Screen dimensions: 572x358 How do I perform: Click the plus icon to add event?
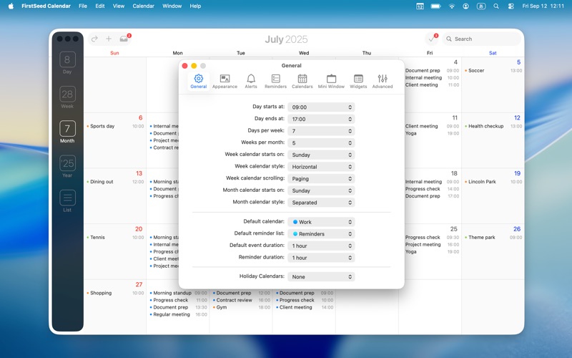[109, 39]
